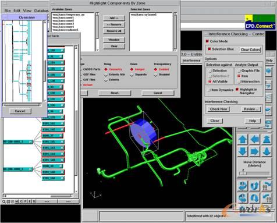Click the Clear Colors button
The width and height of the screenshot is (277, 223).
pyautogui.click(x=250, y=49)
